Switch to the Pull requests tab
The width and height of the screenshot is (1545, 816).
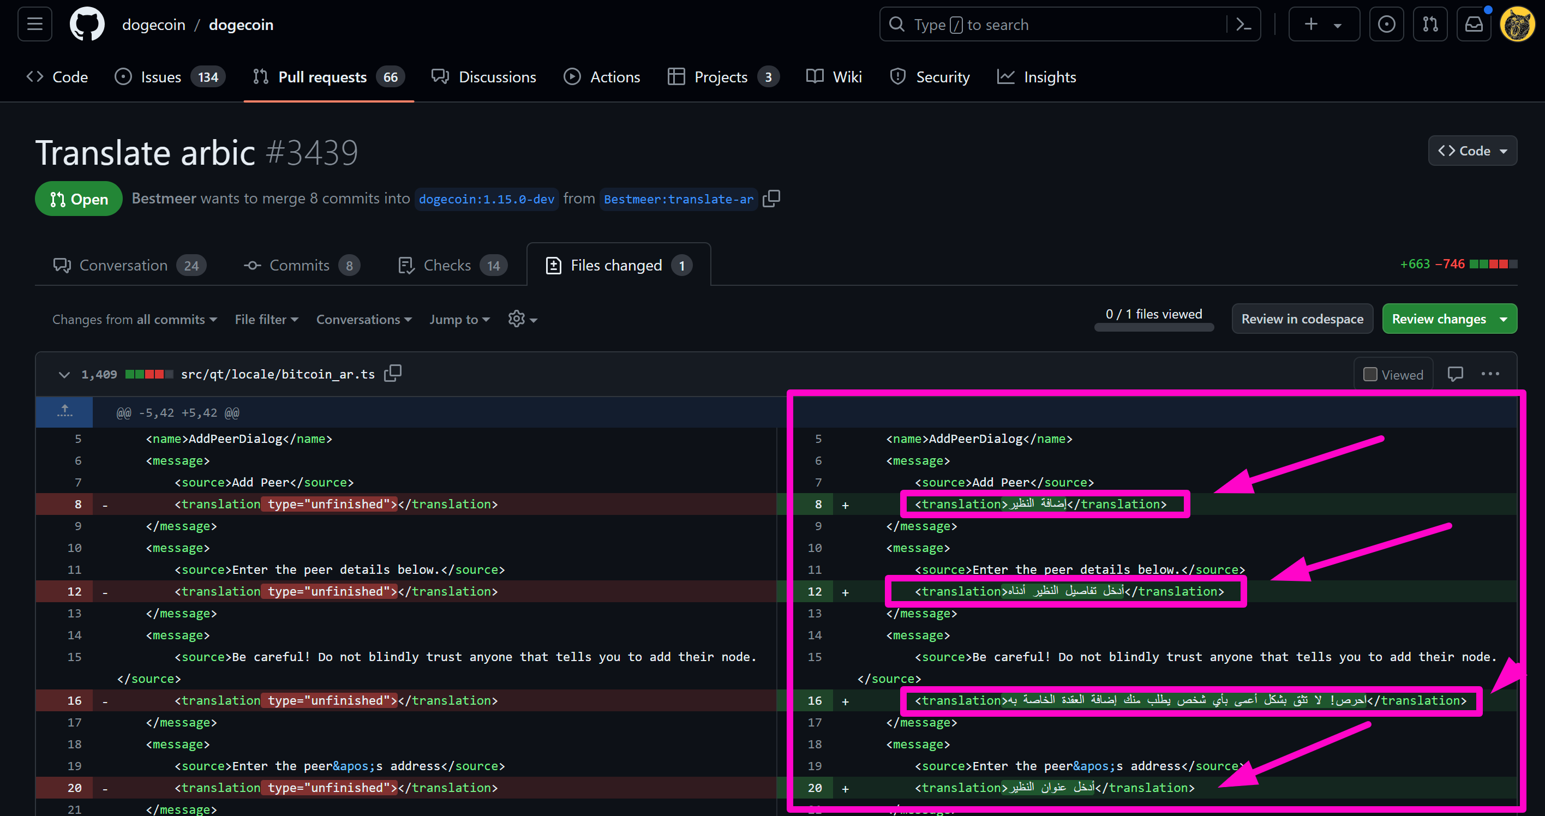[x=328, y=77]
